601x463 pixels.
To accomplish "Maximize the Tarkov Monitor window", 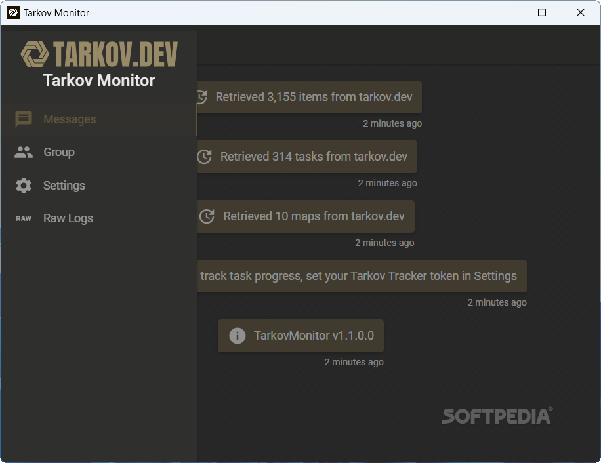I will pyautogui.click(x=542, y=12).
